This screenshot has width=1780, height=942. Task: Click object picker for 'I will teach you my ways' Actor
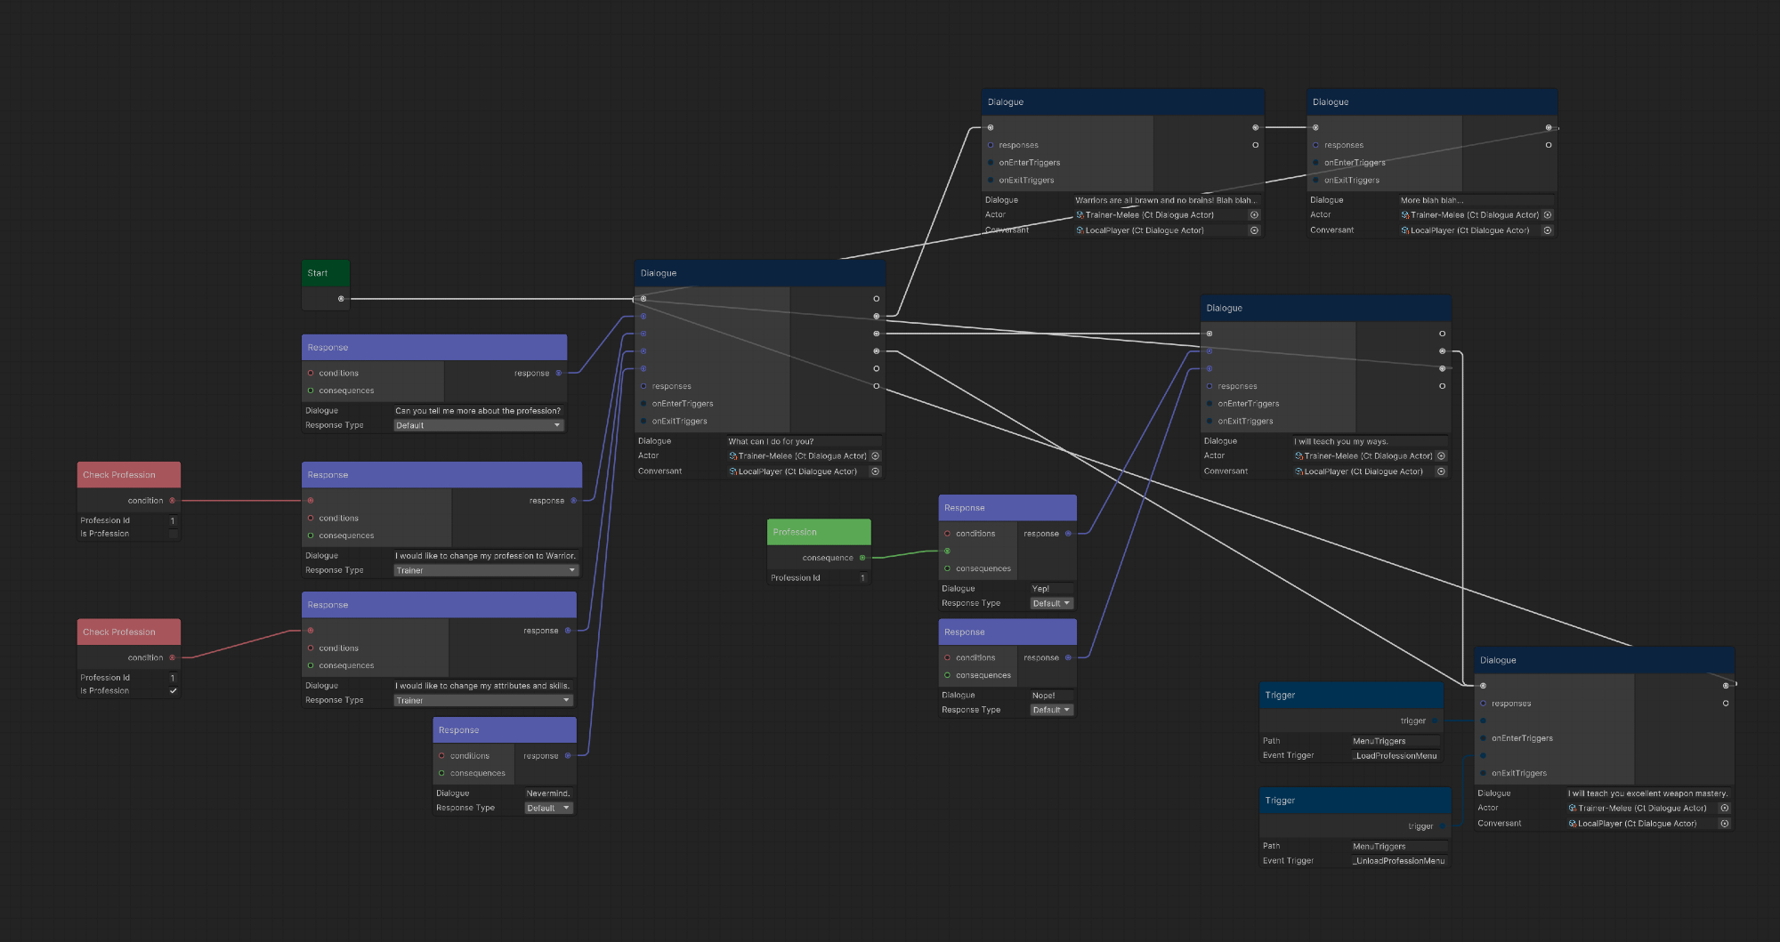[1441, 456]
